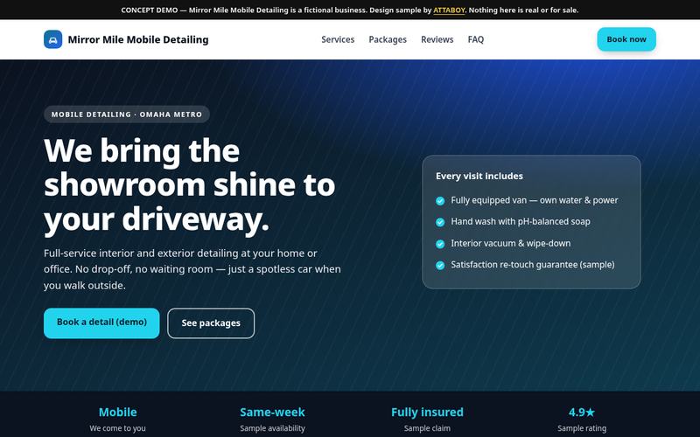Click the hero headline about showroom shine

point(190,184)
